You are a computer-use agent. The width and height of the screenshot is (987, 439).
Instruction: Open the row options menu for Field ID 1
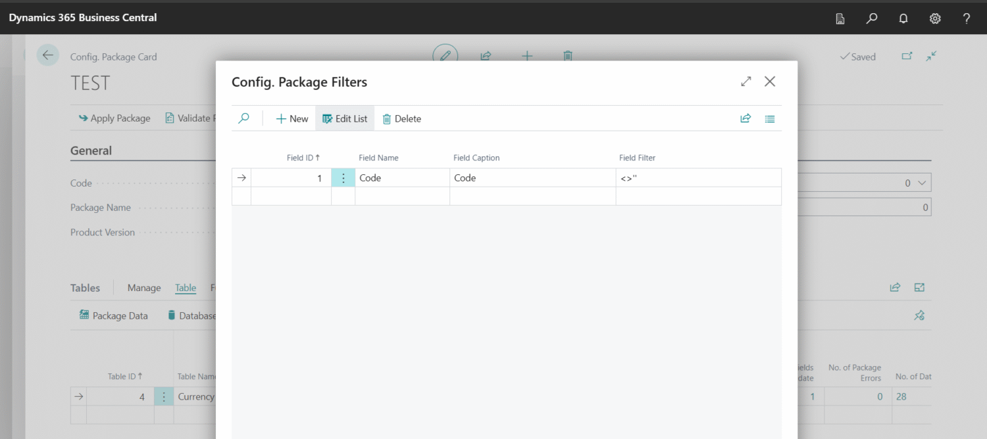pyautogui.click(x=343, y=177)
